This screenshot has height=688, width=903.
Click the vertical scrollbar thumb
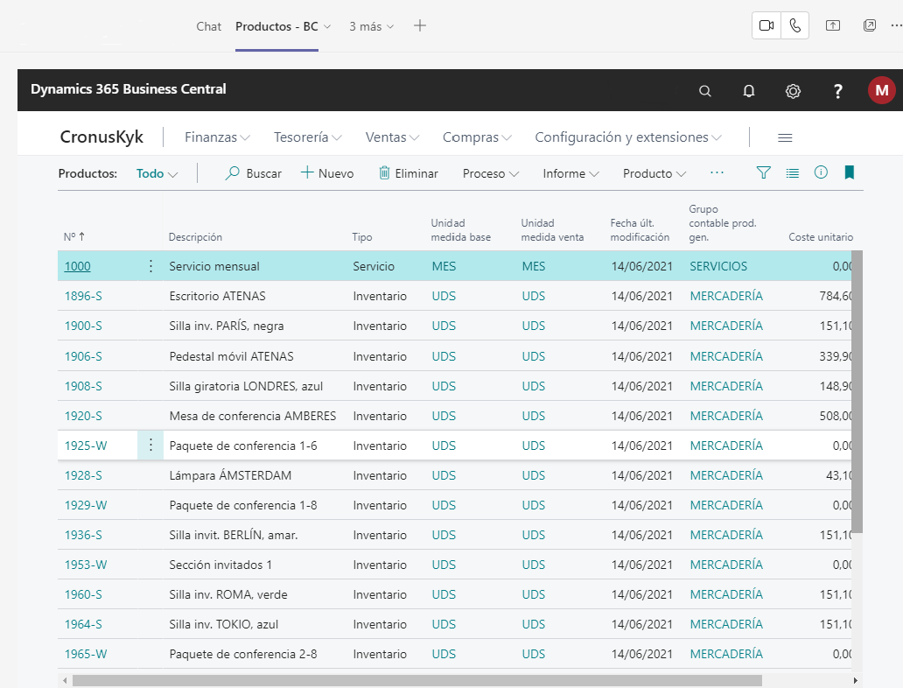857,392
